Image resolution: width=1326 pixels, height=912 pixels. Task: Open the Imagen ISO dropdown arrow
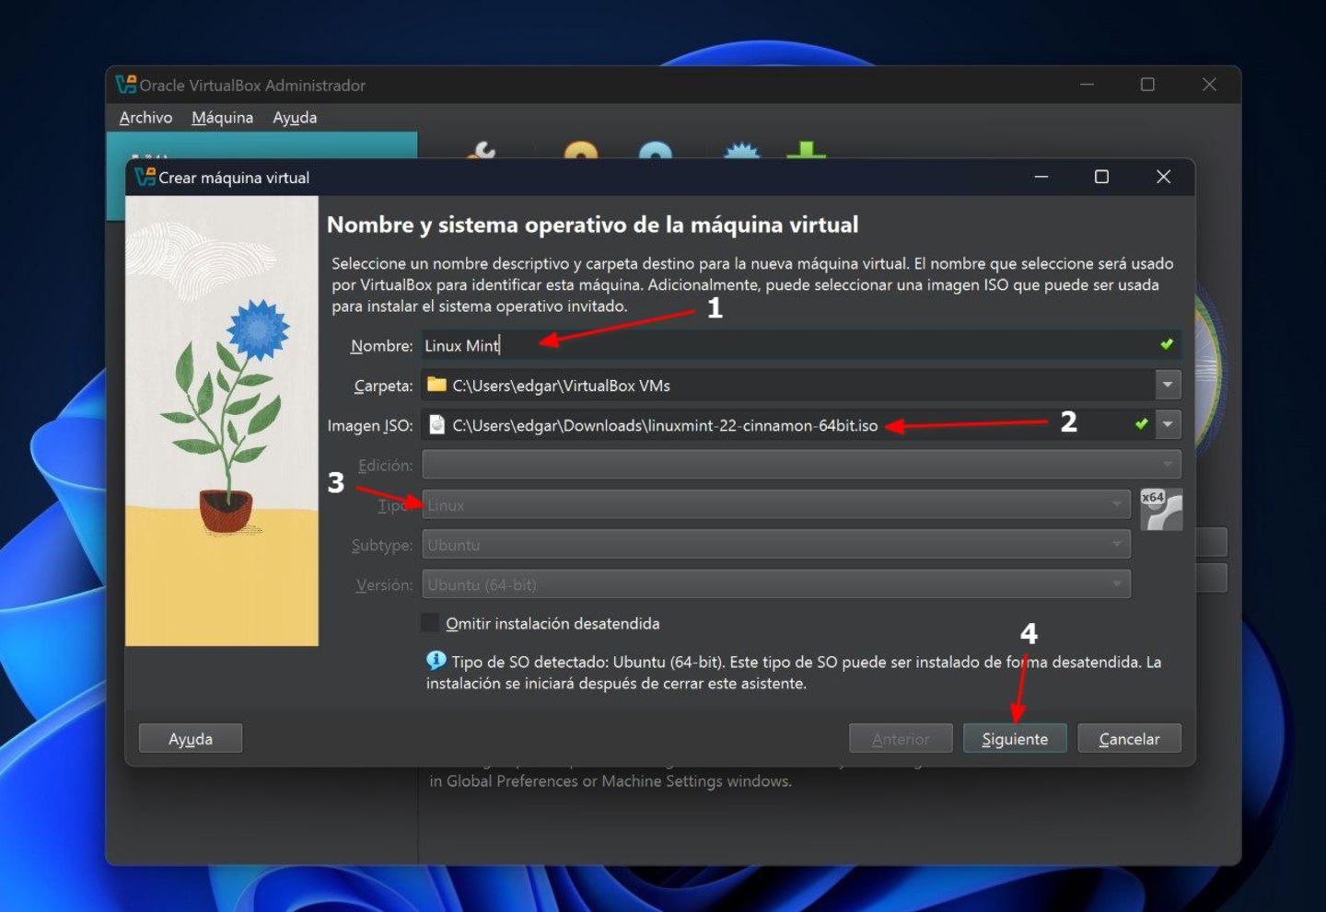point(1168,424)
